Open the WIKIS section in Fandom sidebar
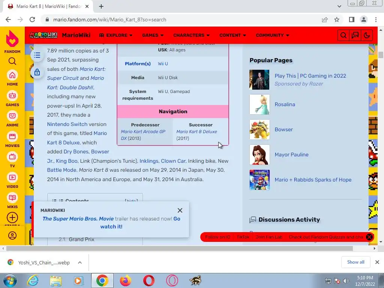Screen dimensions: 384x288 click(x=12, y=201)
